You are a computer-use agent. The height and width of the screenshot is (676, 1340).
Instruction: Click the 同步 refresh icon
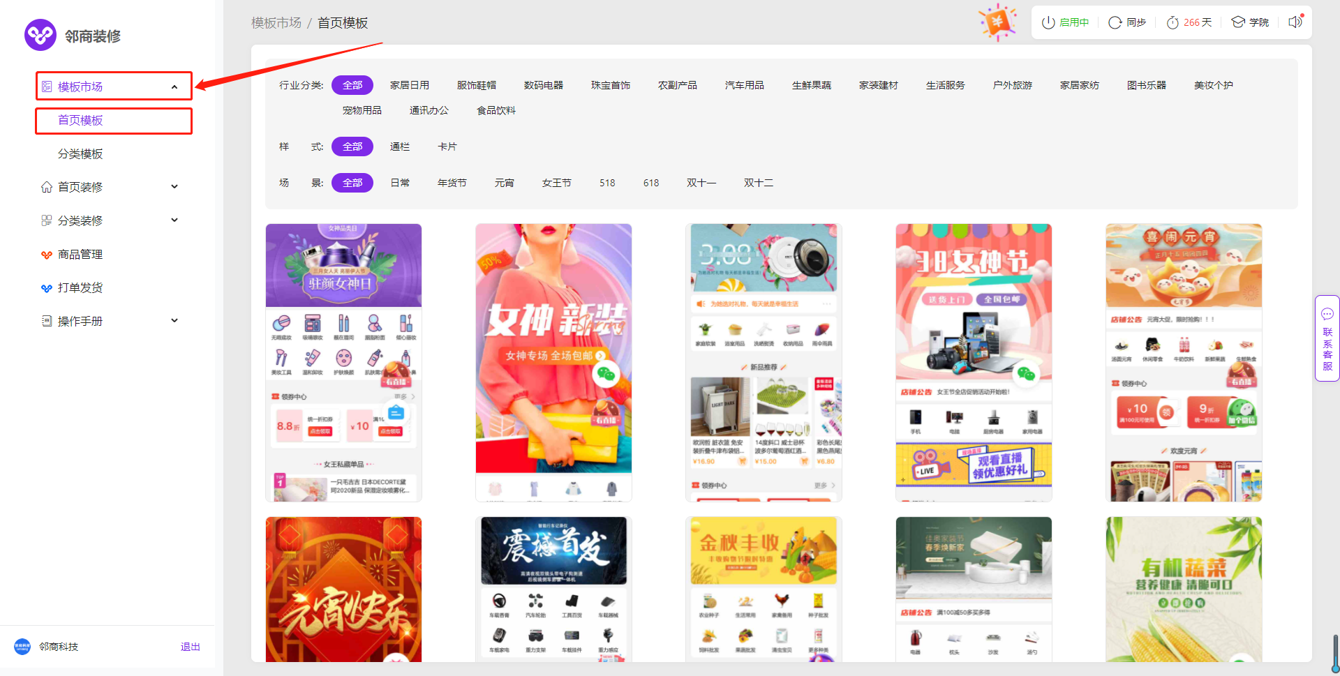tap(1115, 22)
